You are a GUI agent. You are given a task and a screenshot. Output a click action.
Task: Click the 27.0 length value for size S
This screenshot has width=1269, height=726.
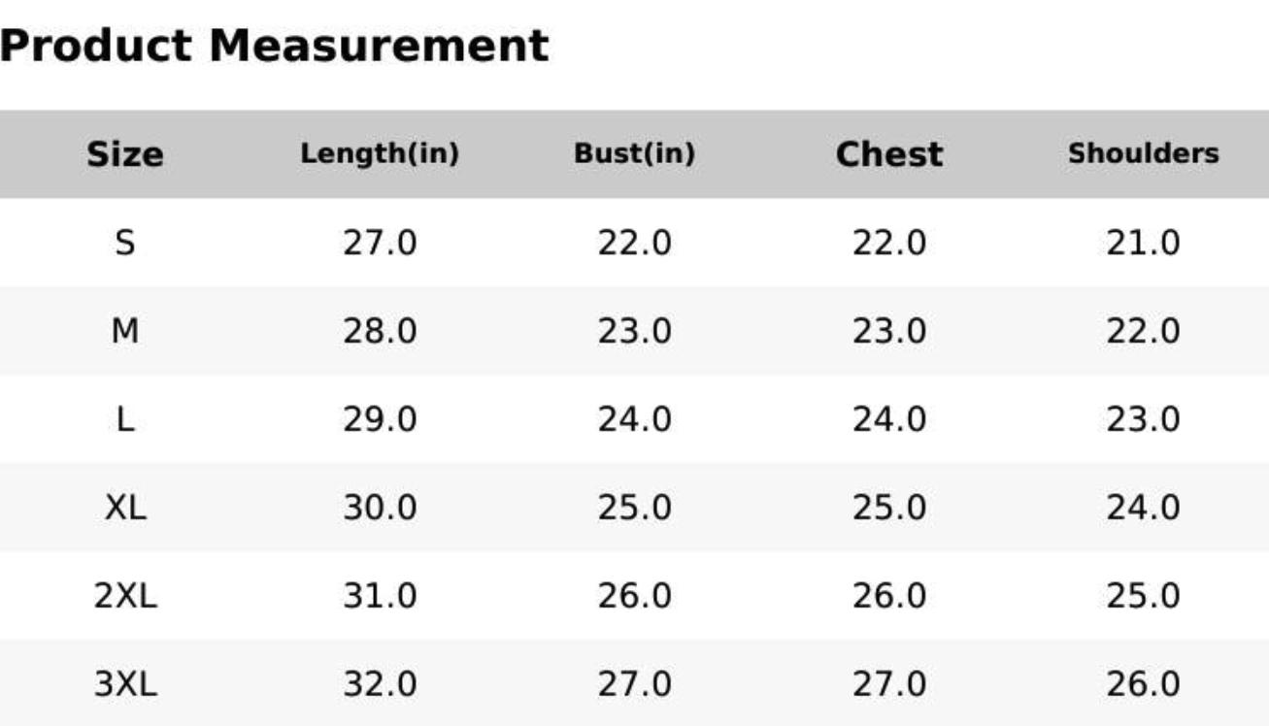[380, 243]
